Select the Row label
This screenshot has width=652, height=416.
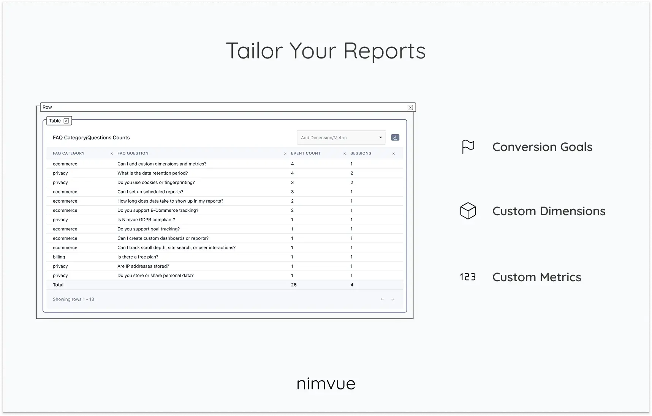point(47,107)
